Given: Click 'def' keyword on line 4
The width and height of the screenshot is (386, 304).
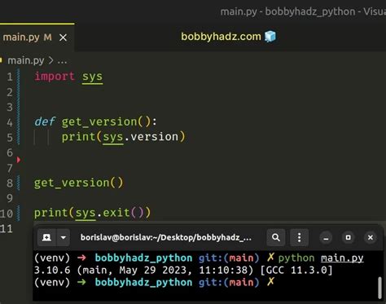Looking at the screenshot, I should pos(45,121).
